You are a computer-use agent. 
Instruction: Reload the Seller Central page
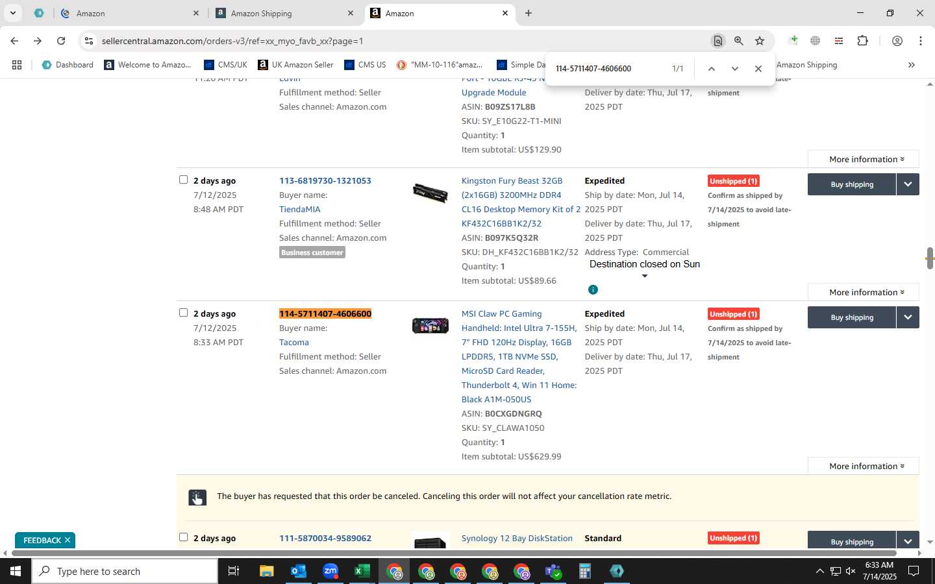coord(61,41)
